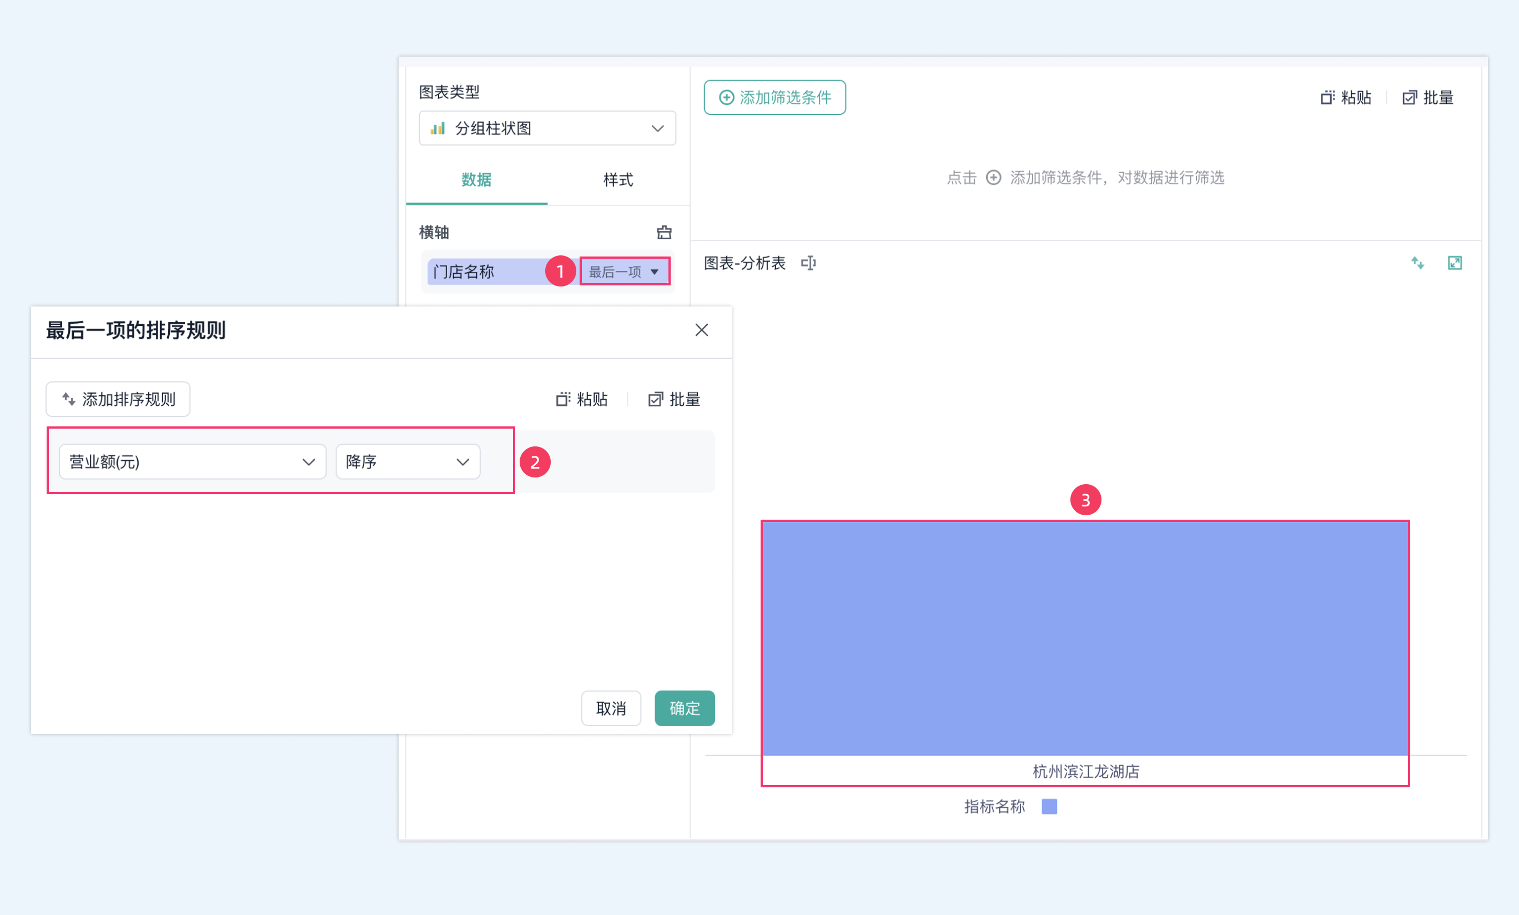Click the clear icon beside 横轴

pyautogui.click(x=664, y=233)
